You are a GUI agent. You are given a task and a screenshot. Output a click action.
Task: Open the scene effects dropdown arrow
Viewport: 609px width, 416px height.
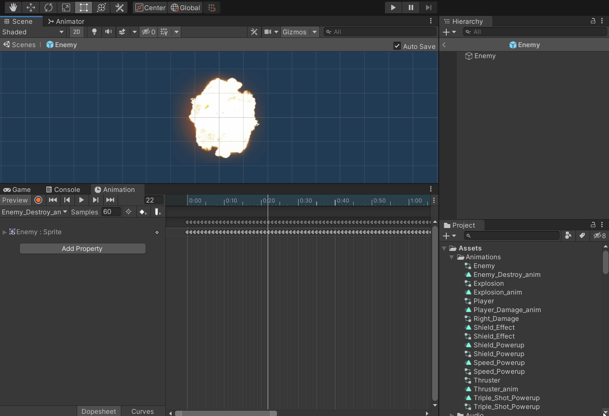(135, 32)
